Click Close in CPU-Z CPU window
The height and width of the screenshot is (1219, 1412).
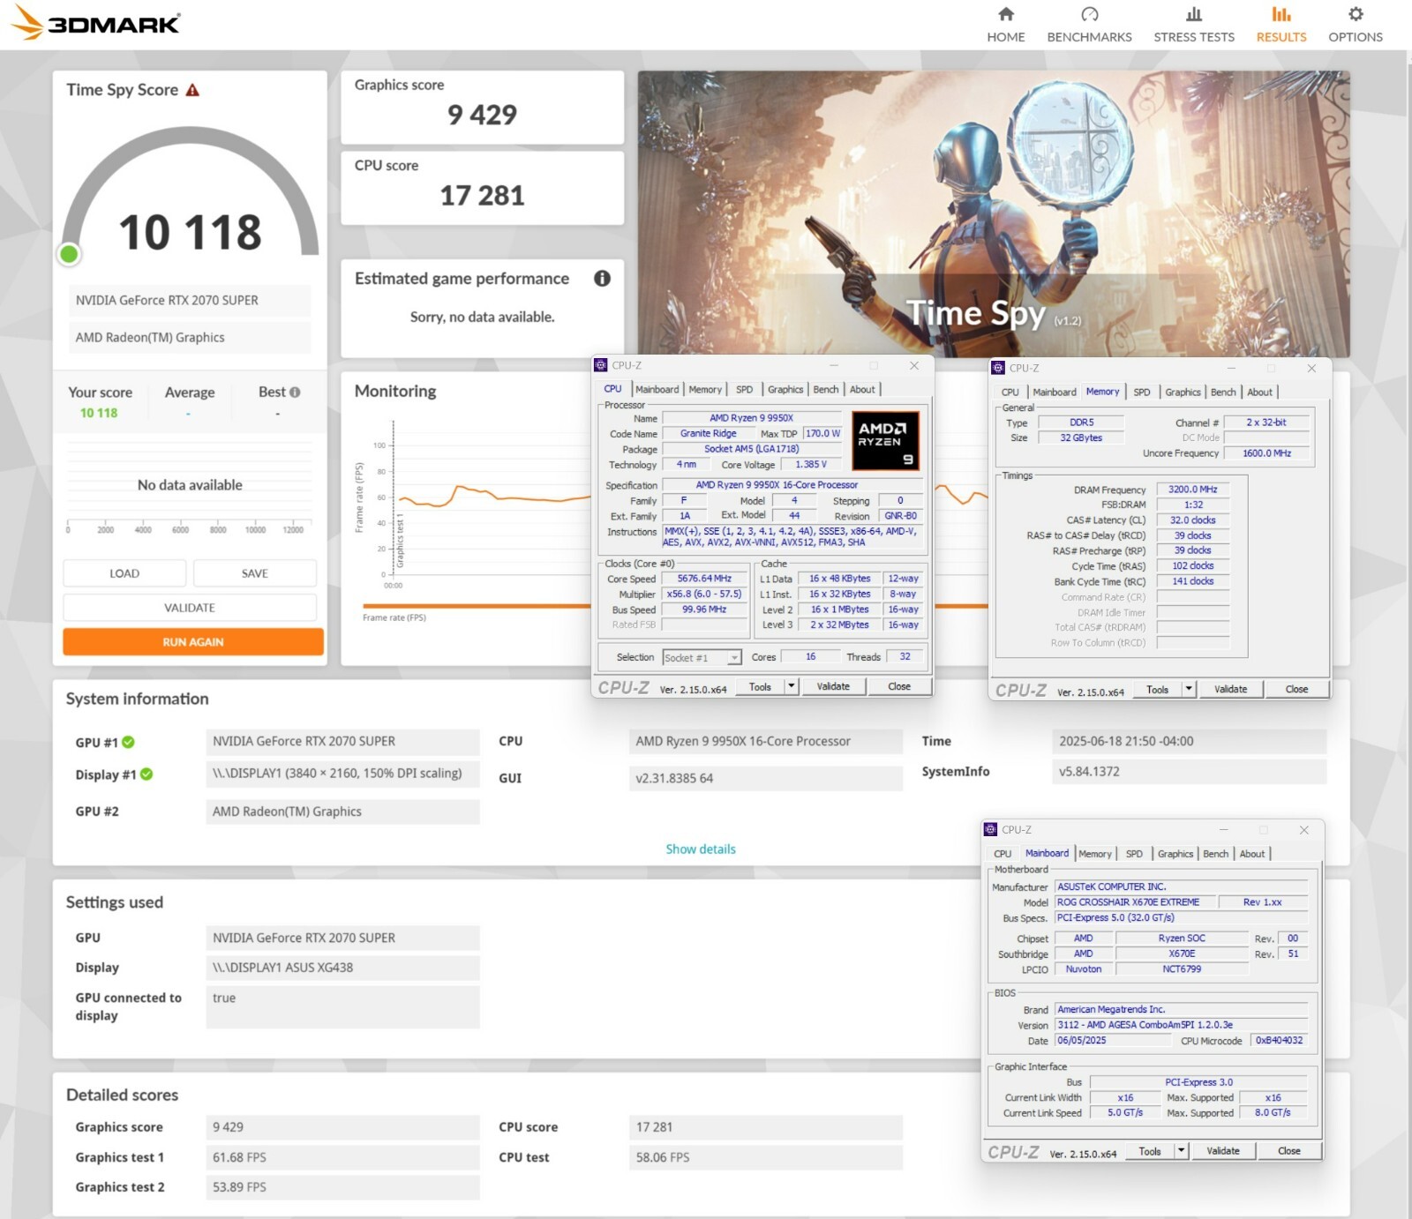[x=899, y=686]
